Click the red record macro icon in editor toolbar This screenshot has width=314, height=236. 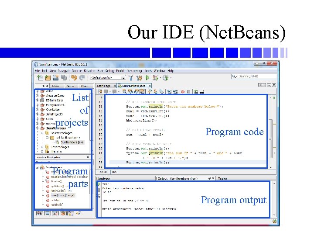183,92
